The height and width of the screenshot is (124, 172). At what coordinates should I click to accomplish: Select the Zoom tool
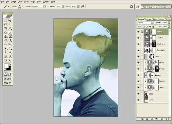[10, 60]
